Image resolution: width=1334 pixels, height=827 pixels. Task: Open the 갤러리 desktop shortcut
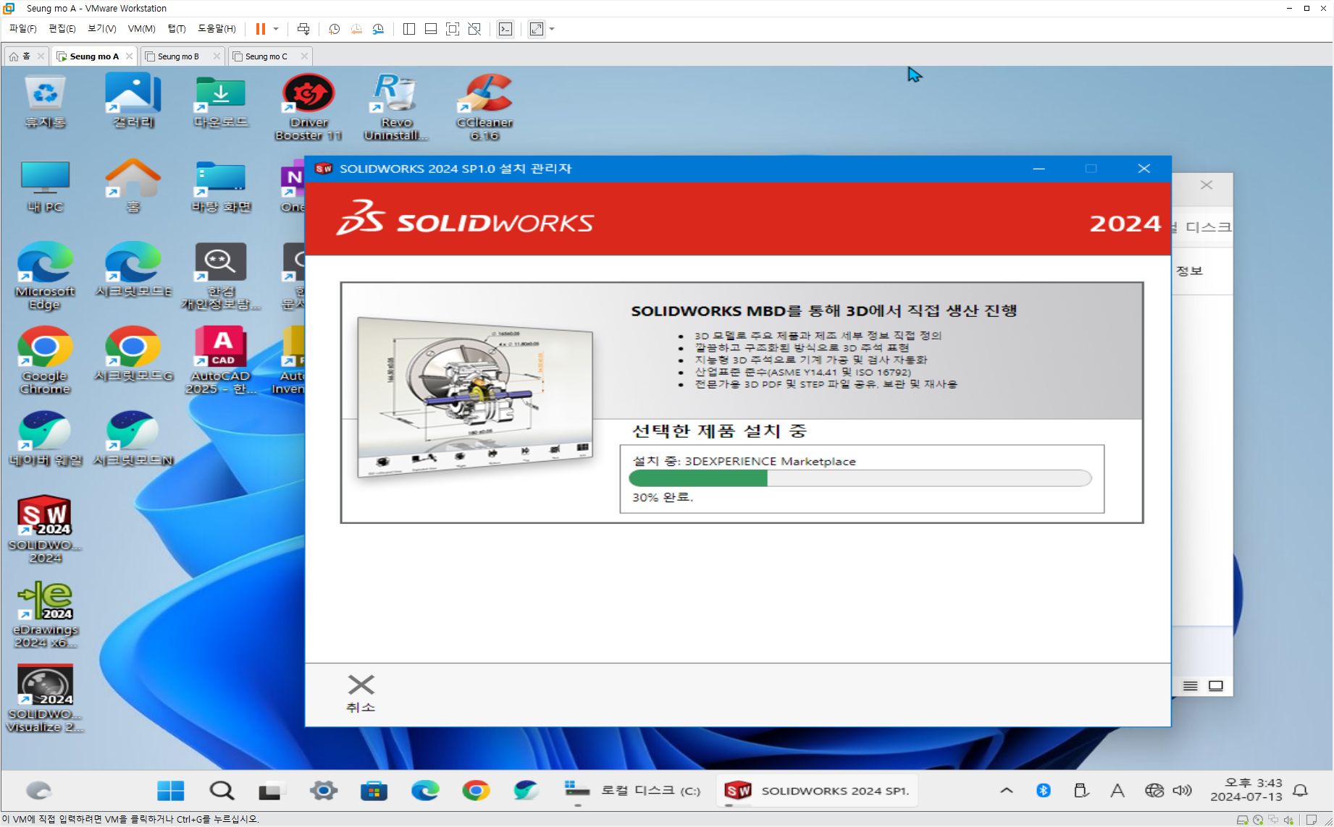[133, 102]
